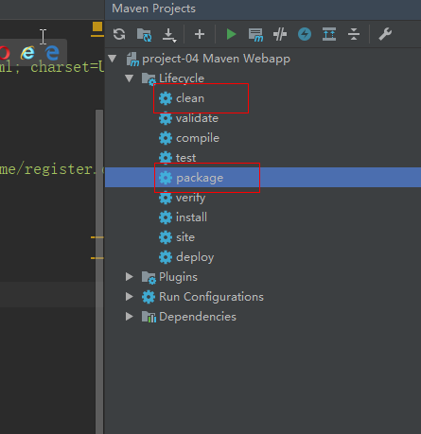Select the package lifecycle goal
Image resolution: width=421 pixels, height=434 pixels.
pos(200,178)
